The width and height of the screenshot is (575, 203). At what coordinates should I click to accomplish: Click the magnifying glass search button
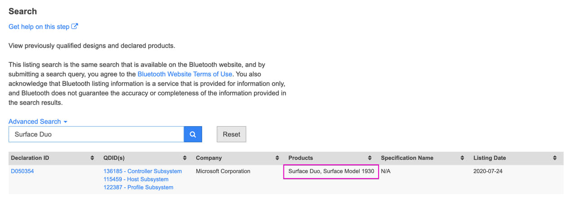pyautogui.click(x=193, y=134)
